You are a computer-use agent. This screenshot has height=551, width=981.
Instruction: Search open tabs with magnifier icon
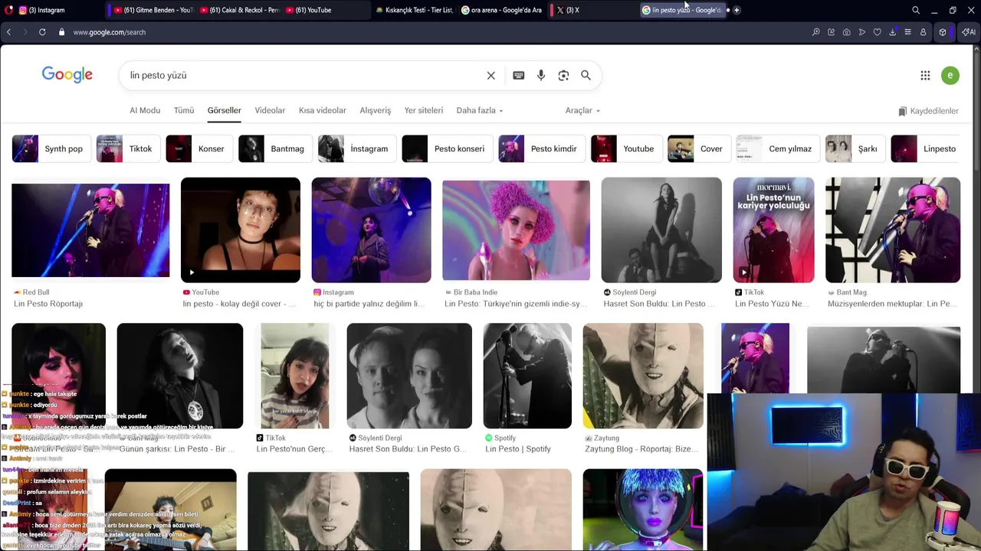click(916, 10)
